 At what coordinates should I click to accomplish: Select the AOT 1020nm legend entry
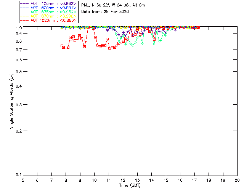tap(48, 20)
